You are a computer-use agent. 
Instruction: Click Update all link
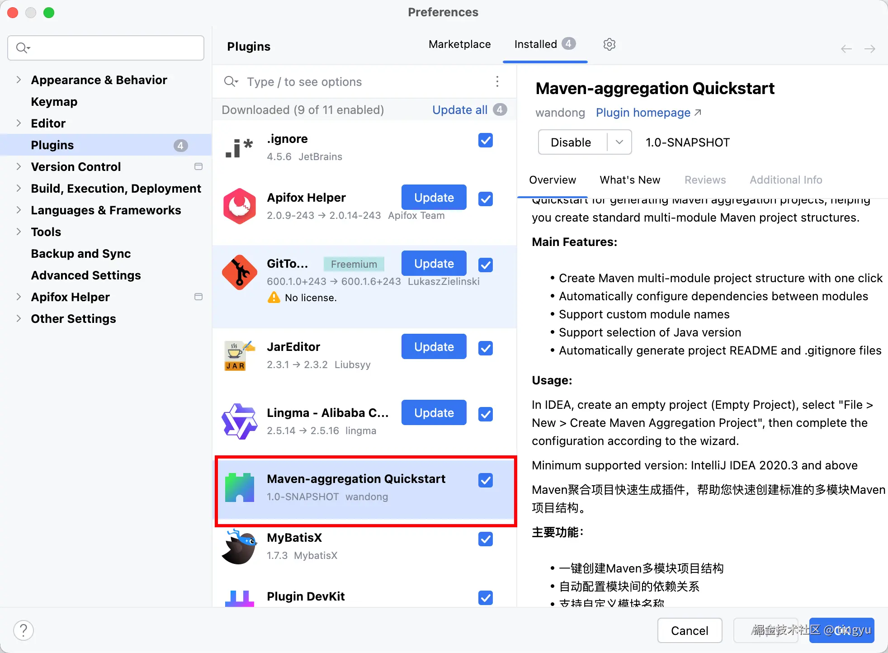pos(459,110)
